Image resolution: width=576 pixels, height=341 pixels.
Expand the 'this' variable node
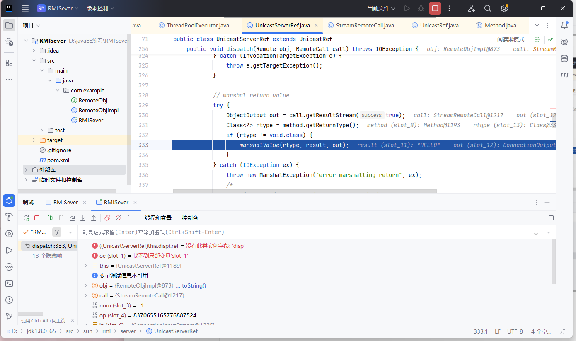click(x=86, y=266)
